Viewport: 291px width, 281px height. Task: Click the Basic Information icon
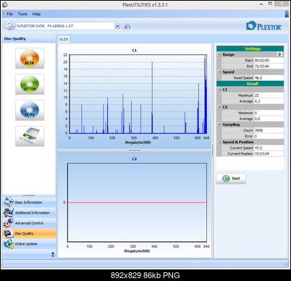pyautogui.click(x=9, y=202)
